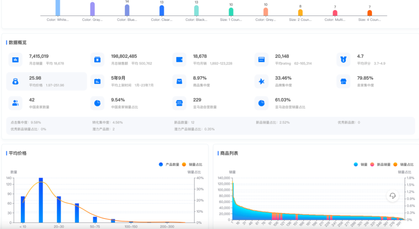
Task: Toggle the blue 销量 legend in product list chart
Action: pos(360,165)
